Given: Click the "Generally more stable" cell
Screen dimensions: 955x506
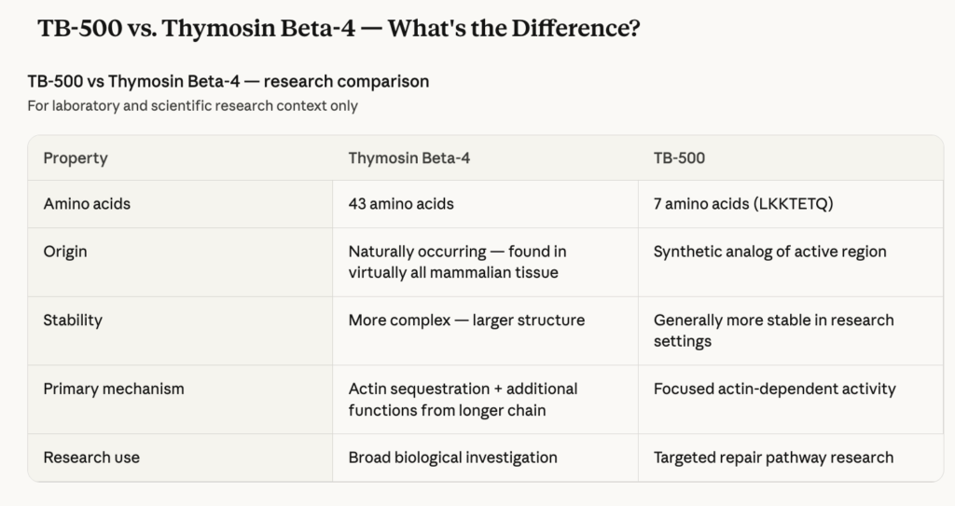Looking at the screenshot, I should click(773, 330).
